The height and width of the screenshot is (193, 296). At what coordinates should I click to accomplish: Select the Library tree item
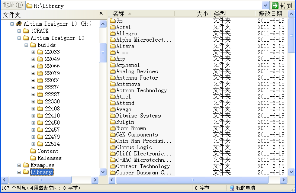[42, 172]
